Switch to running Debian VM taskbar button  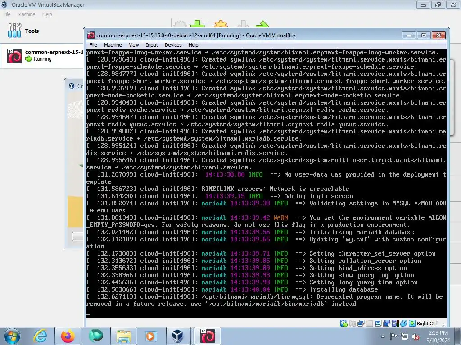(208, 336)
